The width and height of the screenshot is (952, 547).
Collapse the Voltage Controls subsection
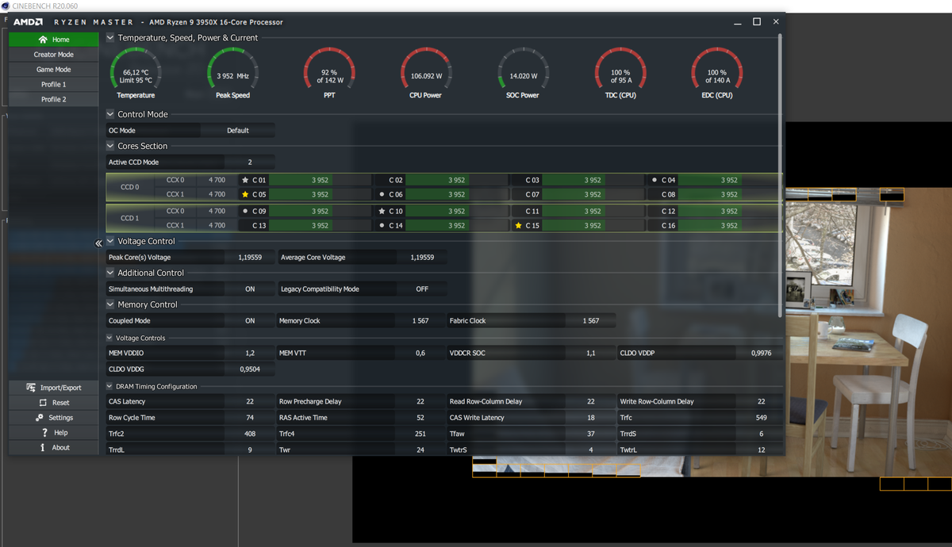pyautogui.click(x=109, y=338)
